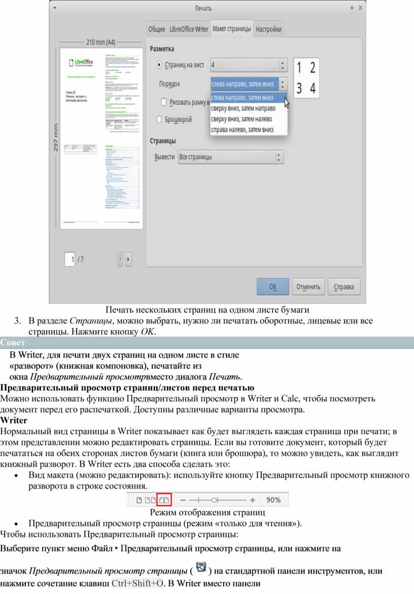Click the 1 2 3 4 page-order layout preview
This screenshot has height=594, width=414.
point(306,78)
